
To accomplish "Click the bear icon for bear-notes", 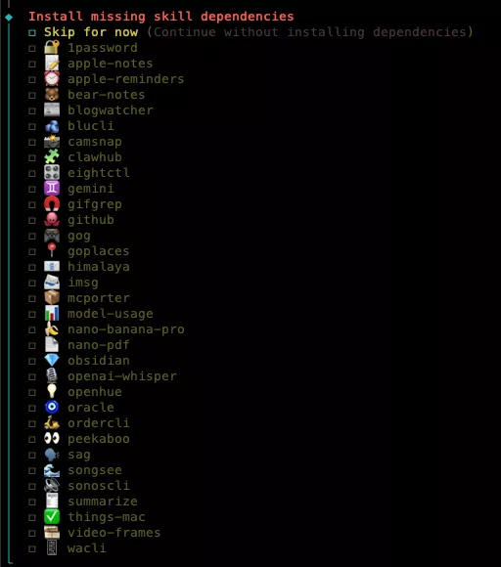I will [x=52, y=95].
